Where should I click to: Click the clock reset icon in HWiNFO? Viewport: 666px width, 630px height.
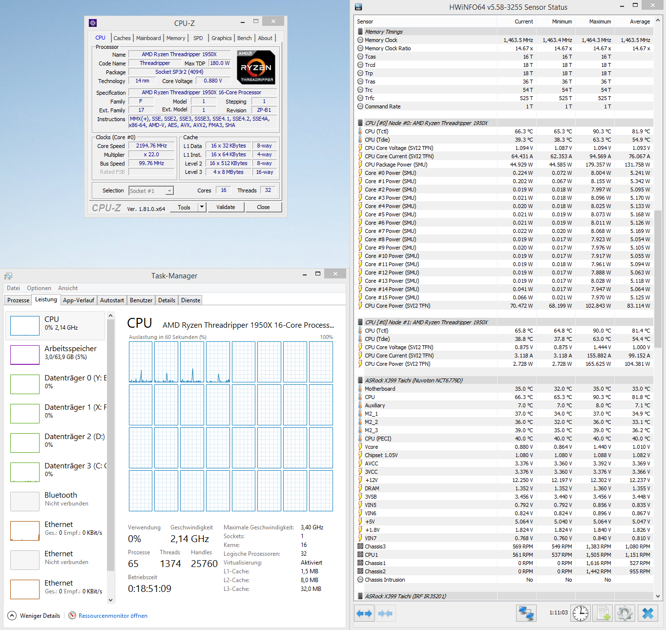[580, 613]
